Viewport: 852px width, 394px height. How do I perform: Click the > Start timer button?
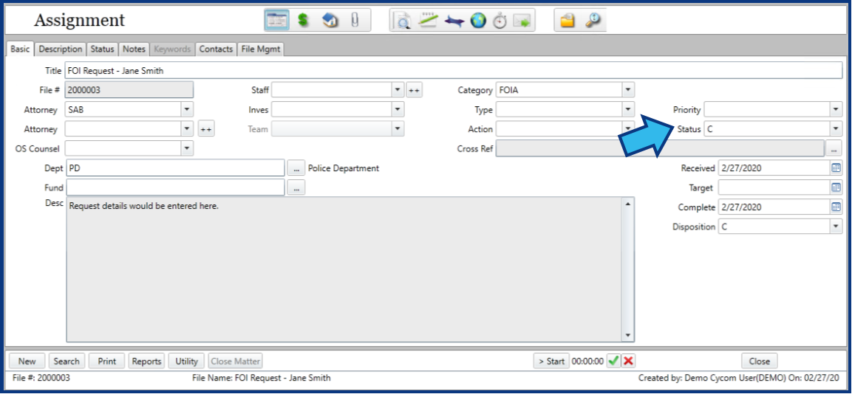(551, 361)
